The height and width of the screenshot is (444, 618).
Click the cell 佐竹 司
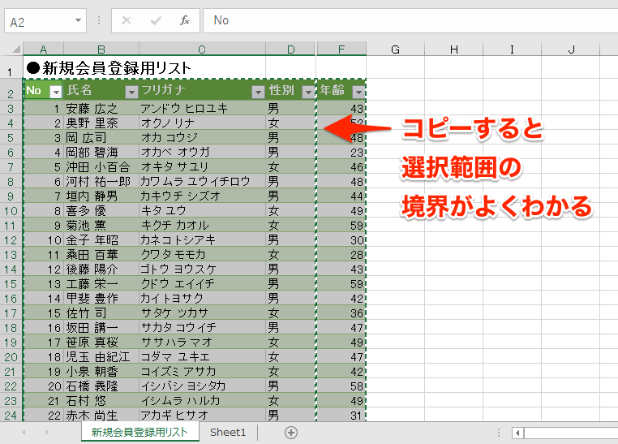101,313
